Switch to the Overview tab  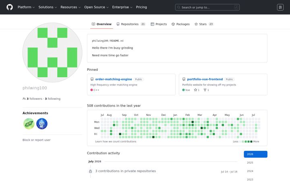pyautogui.click(x=101, y=24)
